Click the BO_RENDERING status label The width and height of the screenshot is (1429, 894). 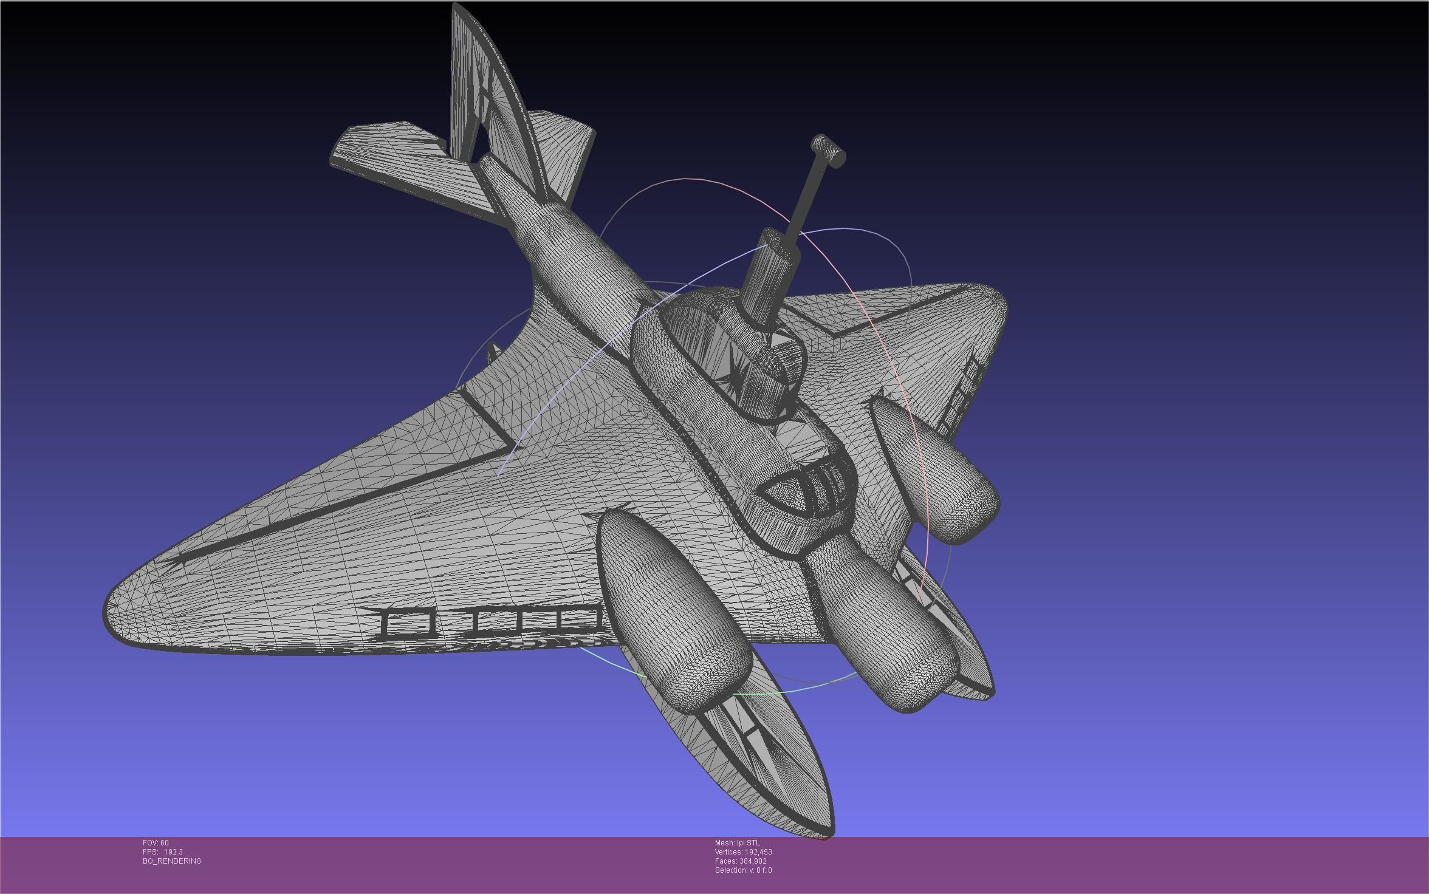pos(172,861)
